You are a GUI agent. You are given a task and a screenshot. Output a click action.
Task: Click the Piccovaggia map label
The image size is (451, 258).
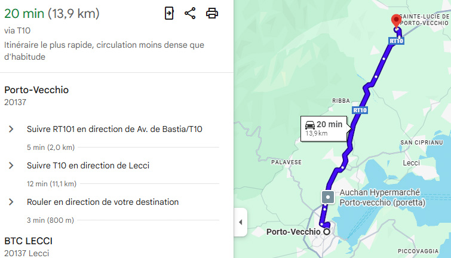[418, 251]
